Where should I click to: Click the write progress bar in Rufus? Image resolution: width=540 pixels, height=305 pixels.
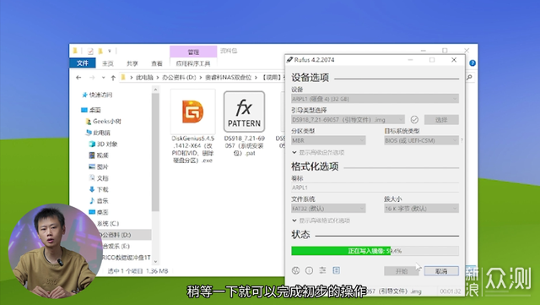(x=375, y=251)
